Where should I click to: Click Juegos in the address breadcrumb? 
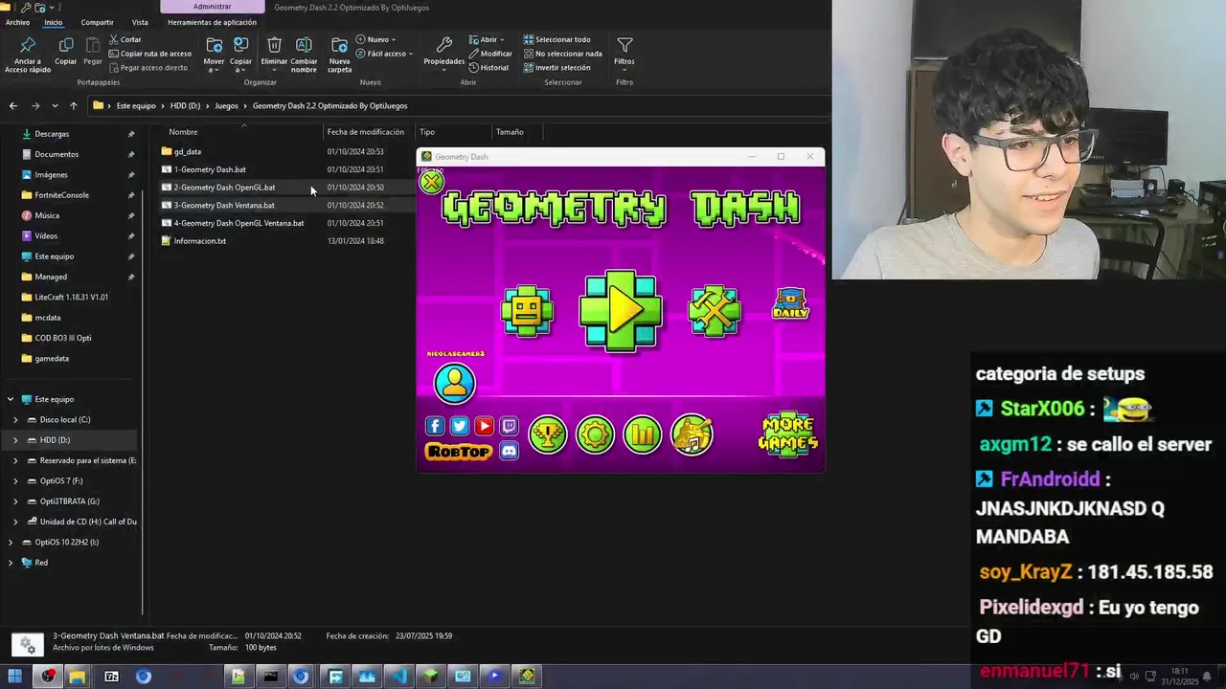[226, 106]
